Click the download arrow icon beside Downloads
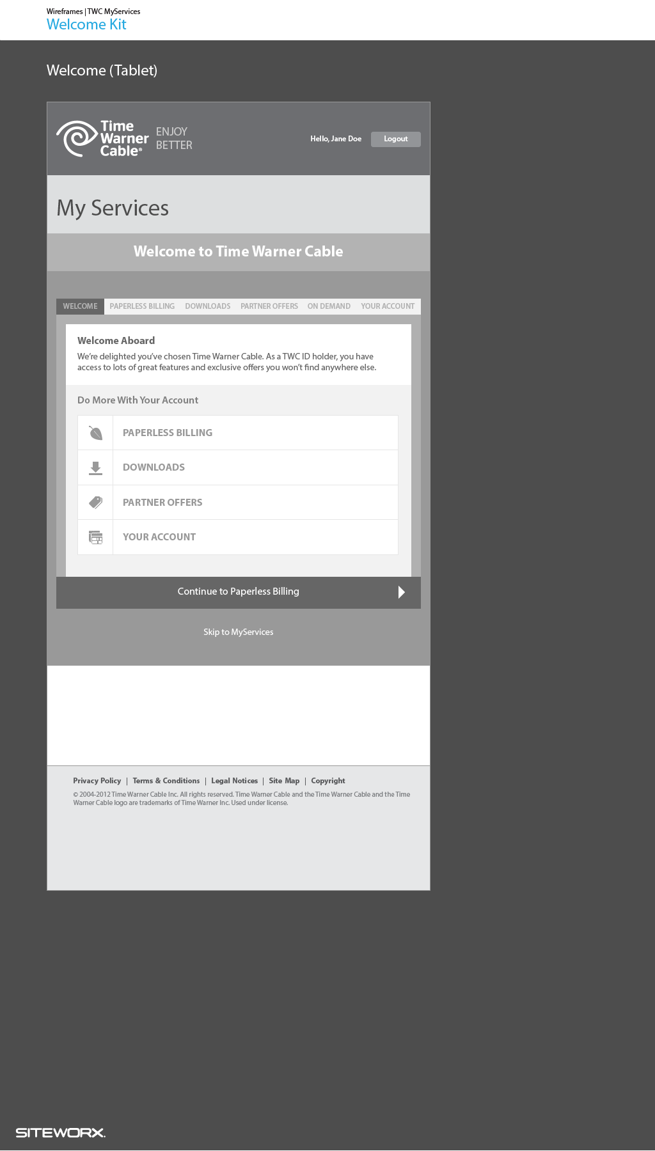The height and width of the screenshot is (1151, 655). (95, 468)
